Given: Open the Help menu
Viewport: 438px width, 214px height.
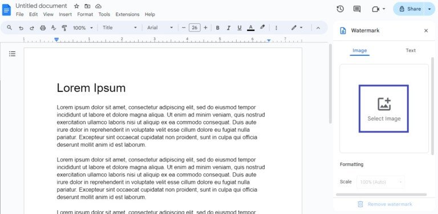Looking at the screenshot, I should click(x=150, y=14).
